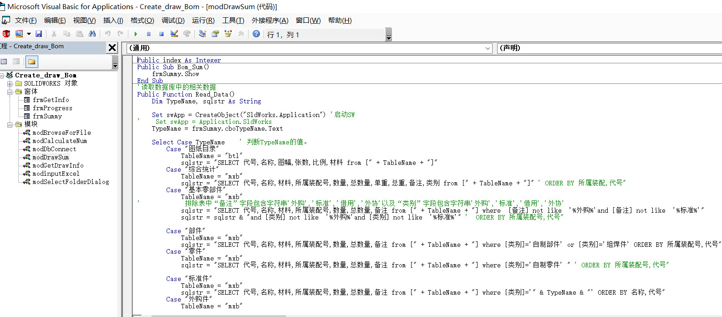Viewport: 722px width, 317px height.
Task: Open the Project Explorer toolbar icon
Action: click(203, 34)
